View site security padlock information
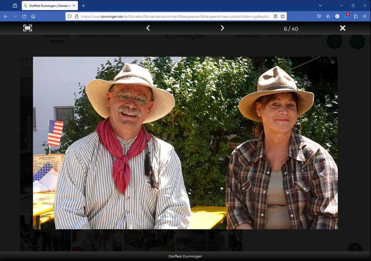Image resolution: width=371 pixels, height=261 pixels. tap(76, 16)
